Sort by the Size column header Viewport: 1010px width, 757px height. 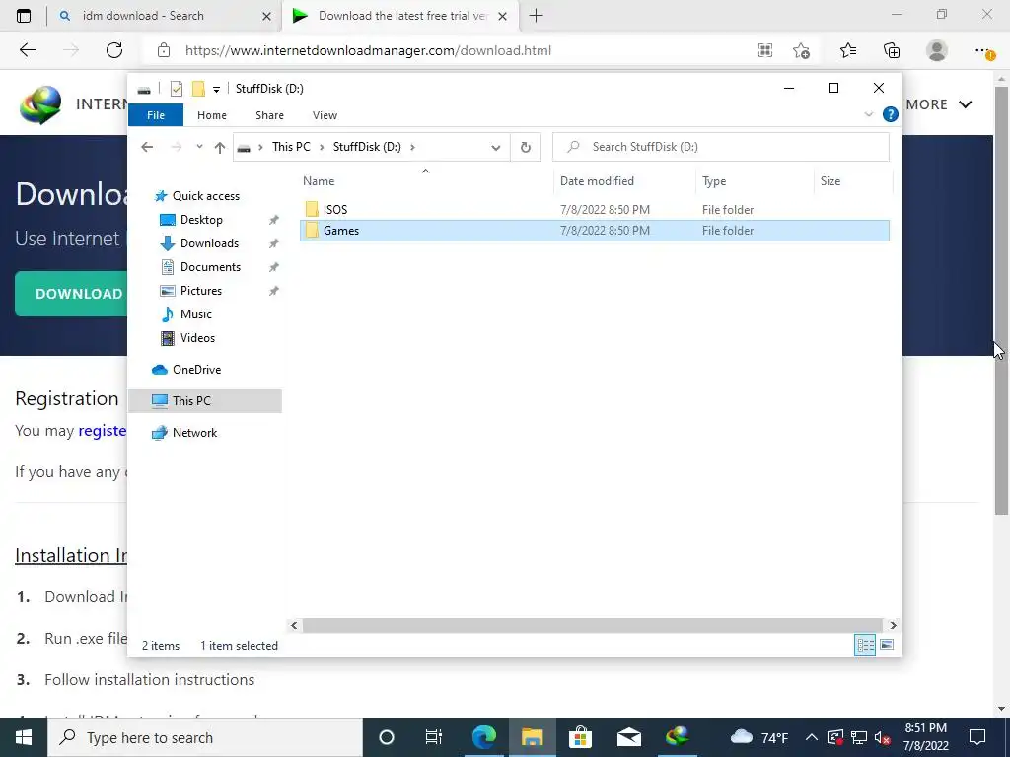pyautogui.click(x=853, y=181)
